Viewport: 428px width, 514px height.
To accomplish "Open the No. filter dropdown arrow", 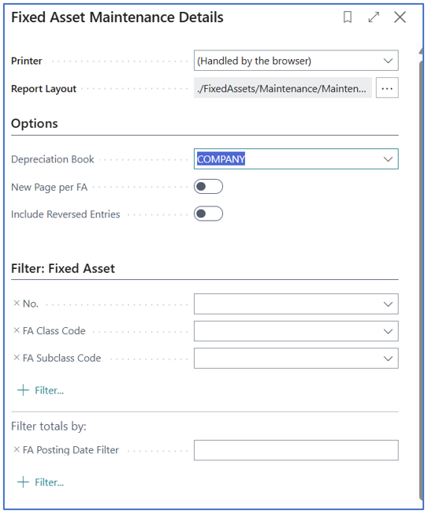I will click(x=388, y=304).
